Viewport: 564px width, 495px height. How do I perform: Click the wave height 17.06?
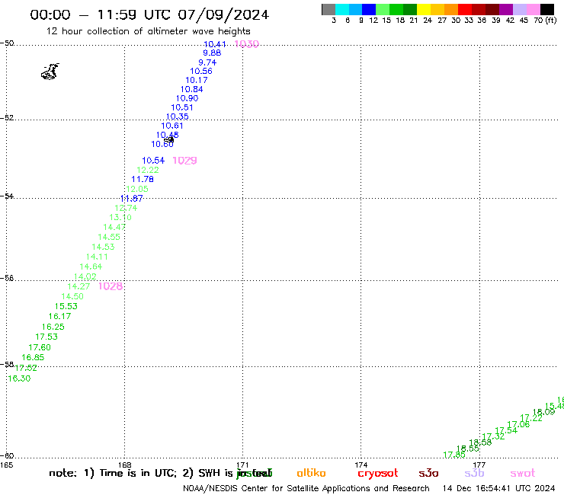click(519, 424)
